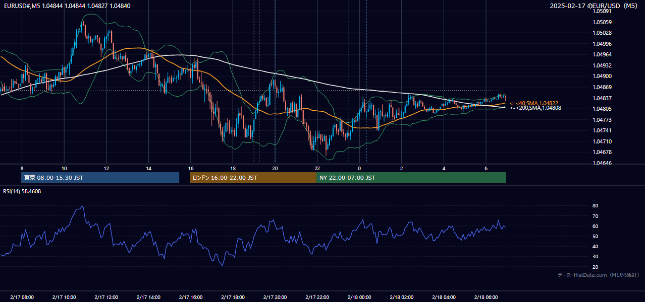Image resolution: width=645 pixels, height=302 pixels.
Task: Click price axis label 1.04710
Action: pos(602,141)
